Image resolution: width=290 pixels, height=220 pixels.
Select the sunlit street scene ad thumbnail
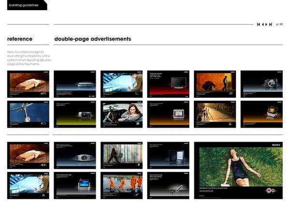tap(215, 114)
